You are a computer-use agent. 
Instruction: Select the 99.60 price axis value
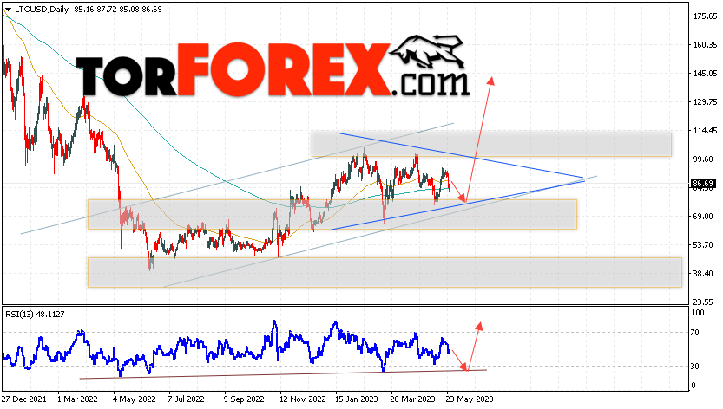pos(704,159)
